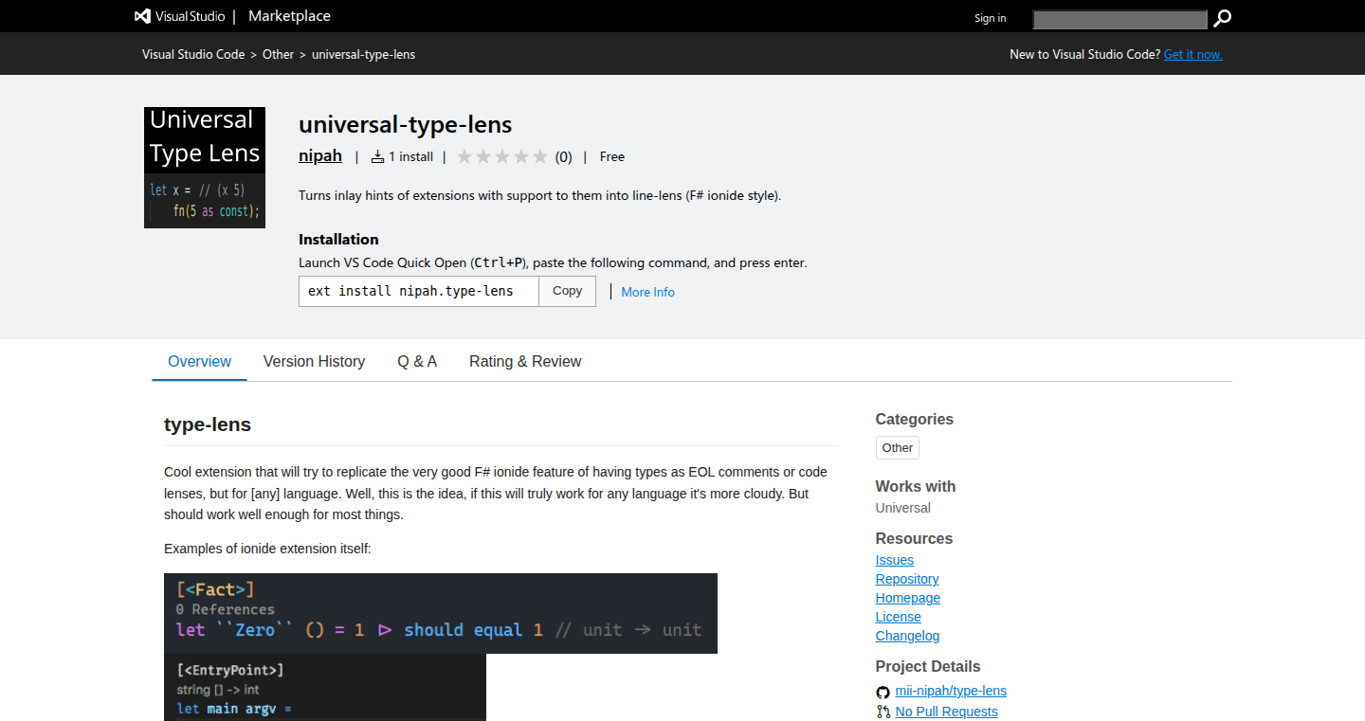This screenshot has width=1365, height=721.
Task: Copy the install command
Action: (568, 291)
